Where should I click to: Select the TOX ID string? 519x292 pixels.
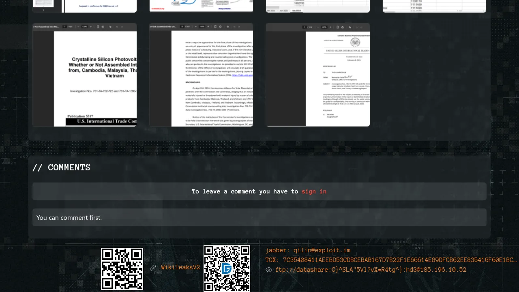391,260
